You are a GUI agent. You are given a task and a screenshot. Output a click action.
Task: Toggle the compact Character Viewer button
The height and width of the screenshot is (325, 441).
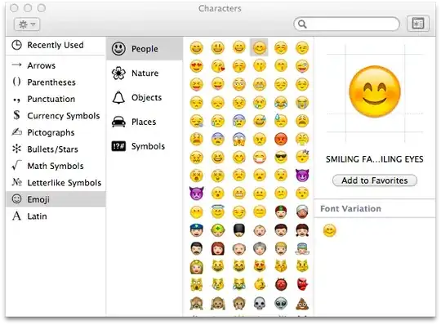pos(418,24)
